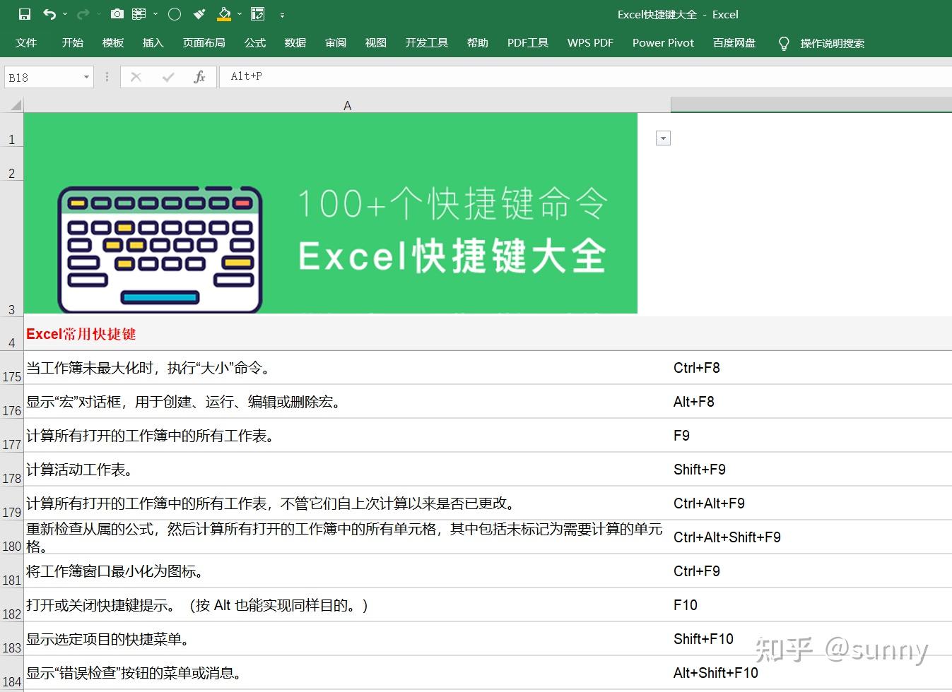Apply the yellow fill color bucket
The height and width of the screenshot is (692, 952).
(x=224, y=14)
